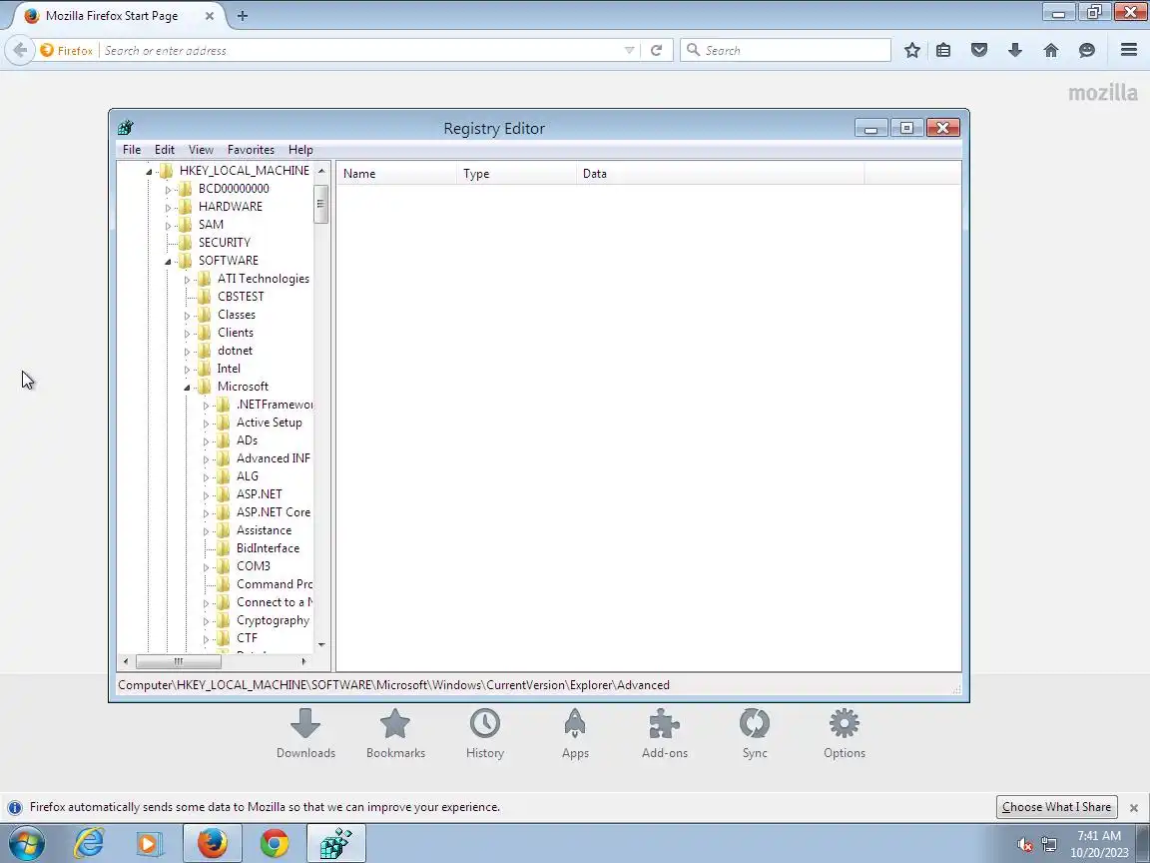Click the Choose What I Share button
This screenshot has width=1150, height=863.
[1056, 806]
